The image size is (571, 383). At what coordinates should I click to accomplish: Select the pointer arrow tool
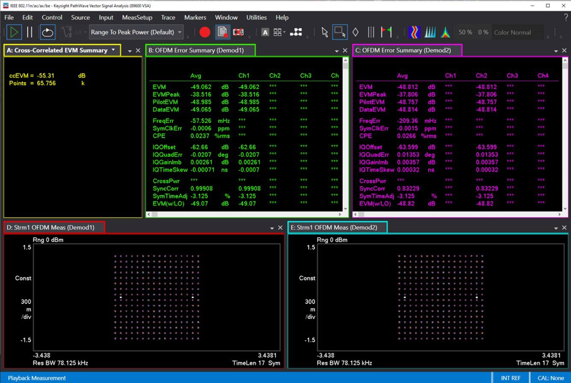[x=324, y=32]
